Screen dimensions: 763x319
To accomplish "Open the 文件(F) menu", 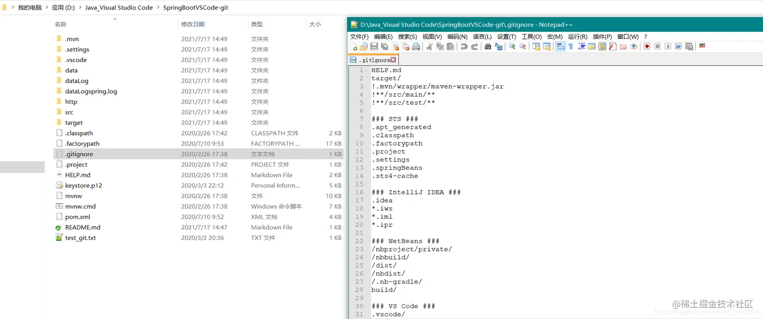I will (x=359, y=37).
